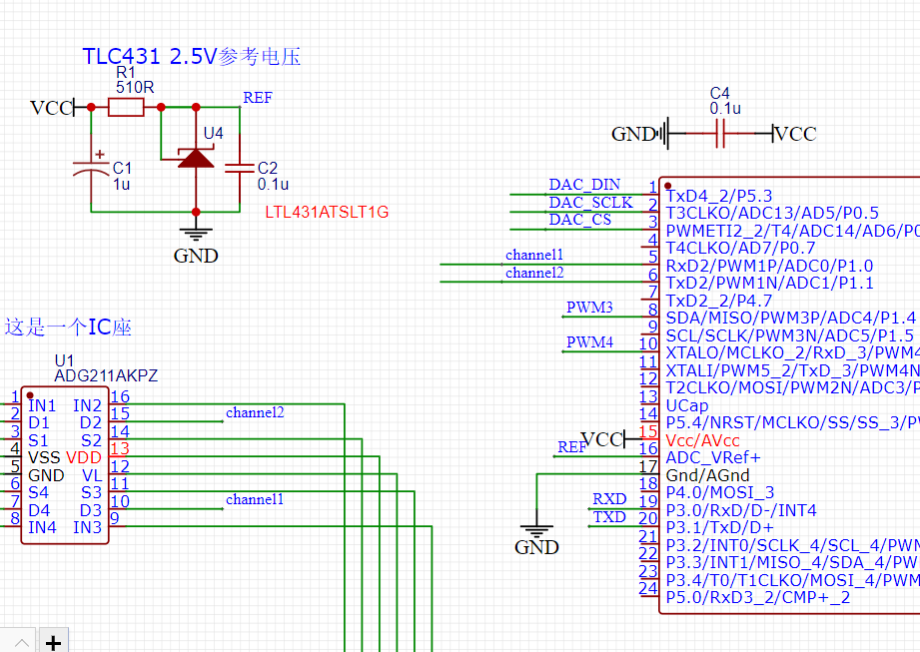Viewport: 920px width, 652px height.
Task: Select the U4 TL431 shunt regulator symbol
Action: [196, 159]
